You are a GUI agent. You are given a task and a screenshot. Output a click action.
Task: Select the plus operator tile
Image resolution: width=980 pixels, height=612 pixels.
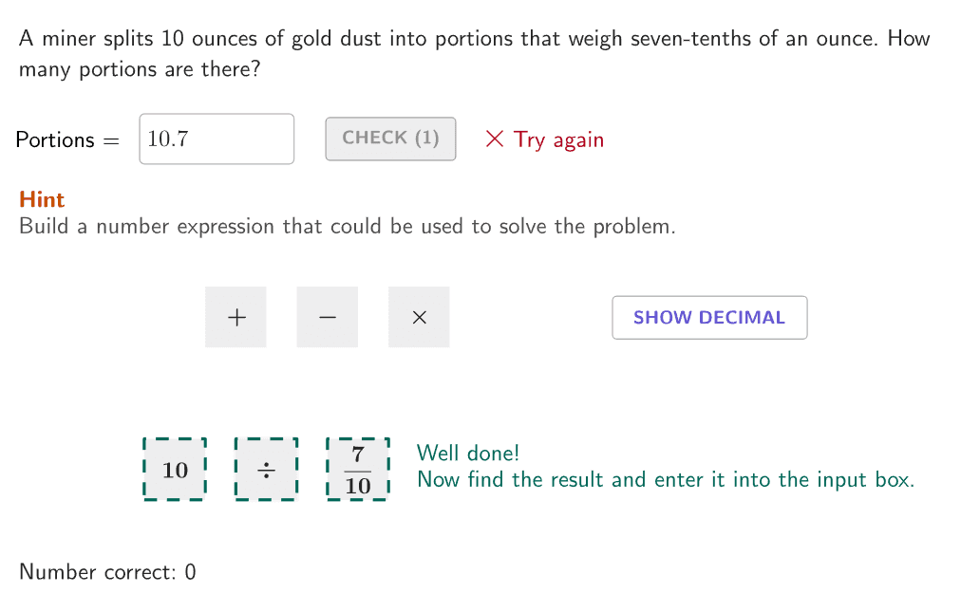(x=236, y=317)
